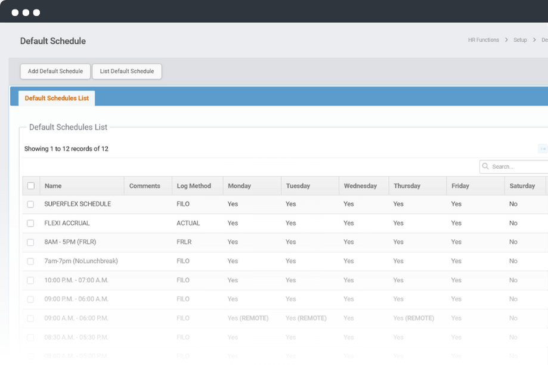
Task: Tick the select-all checkbox in table header
Action: coord(31,186)
